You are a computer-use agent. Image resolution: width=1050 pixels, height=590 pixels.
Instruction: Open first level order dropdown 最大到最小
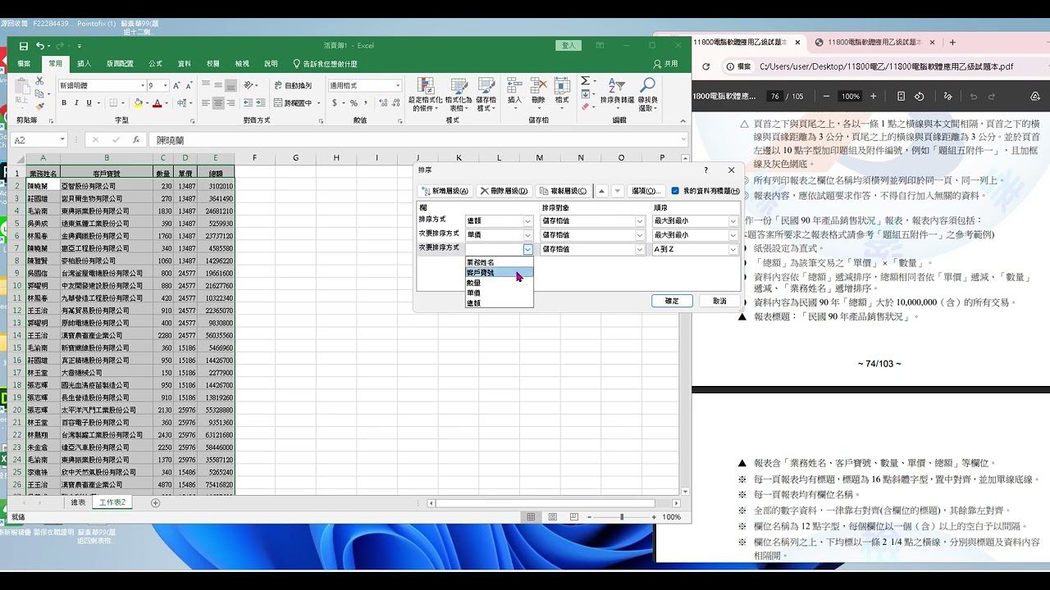click(733, 221)
